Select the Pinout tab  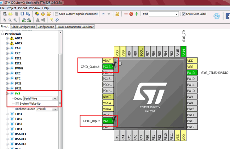click(5, 26)
